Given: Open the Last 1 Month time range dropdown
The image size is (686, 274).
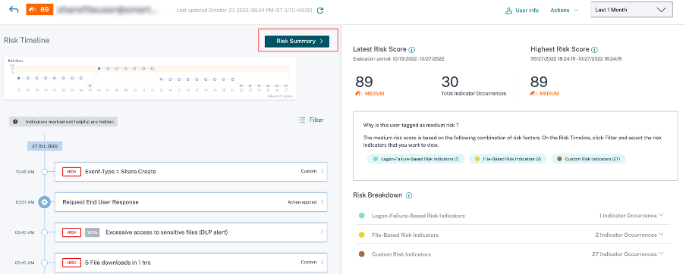Looking at the screenshot, I should (x=631, y=10).
